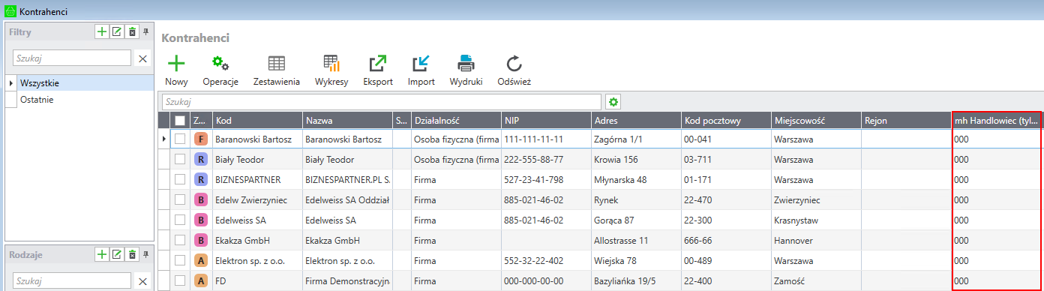Click R badge of Biały Teodor
The image size is (1044, 291).
point(200,159)
